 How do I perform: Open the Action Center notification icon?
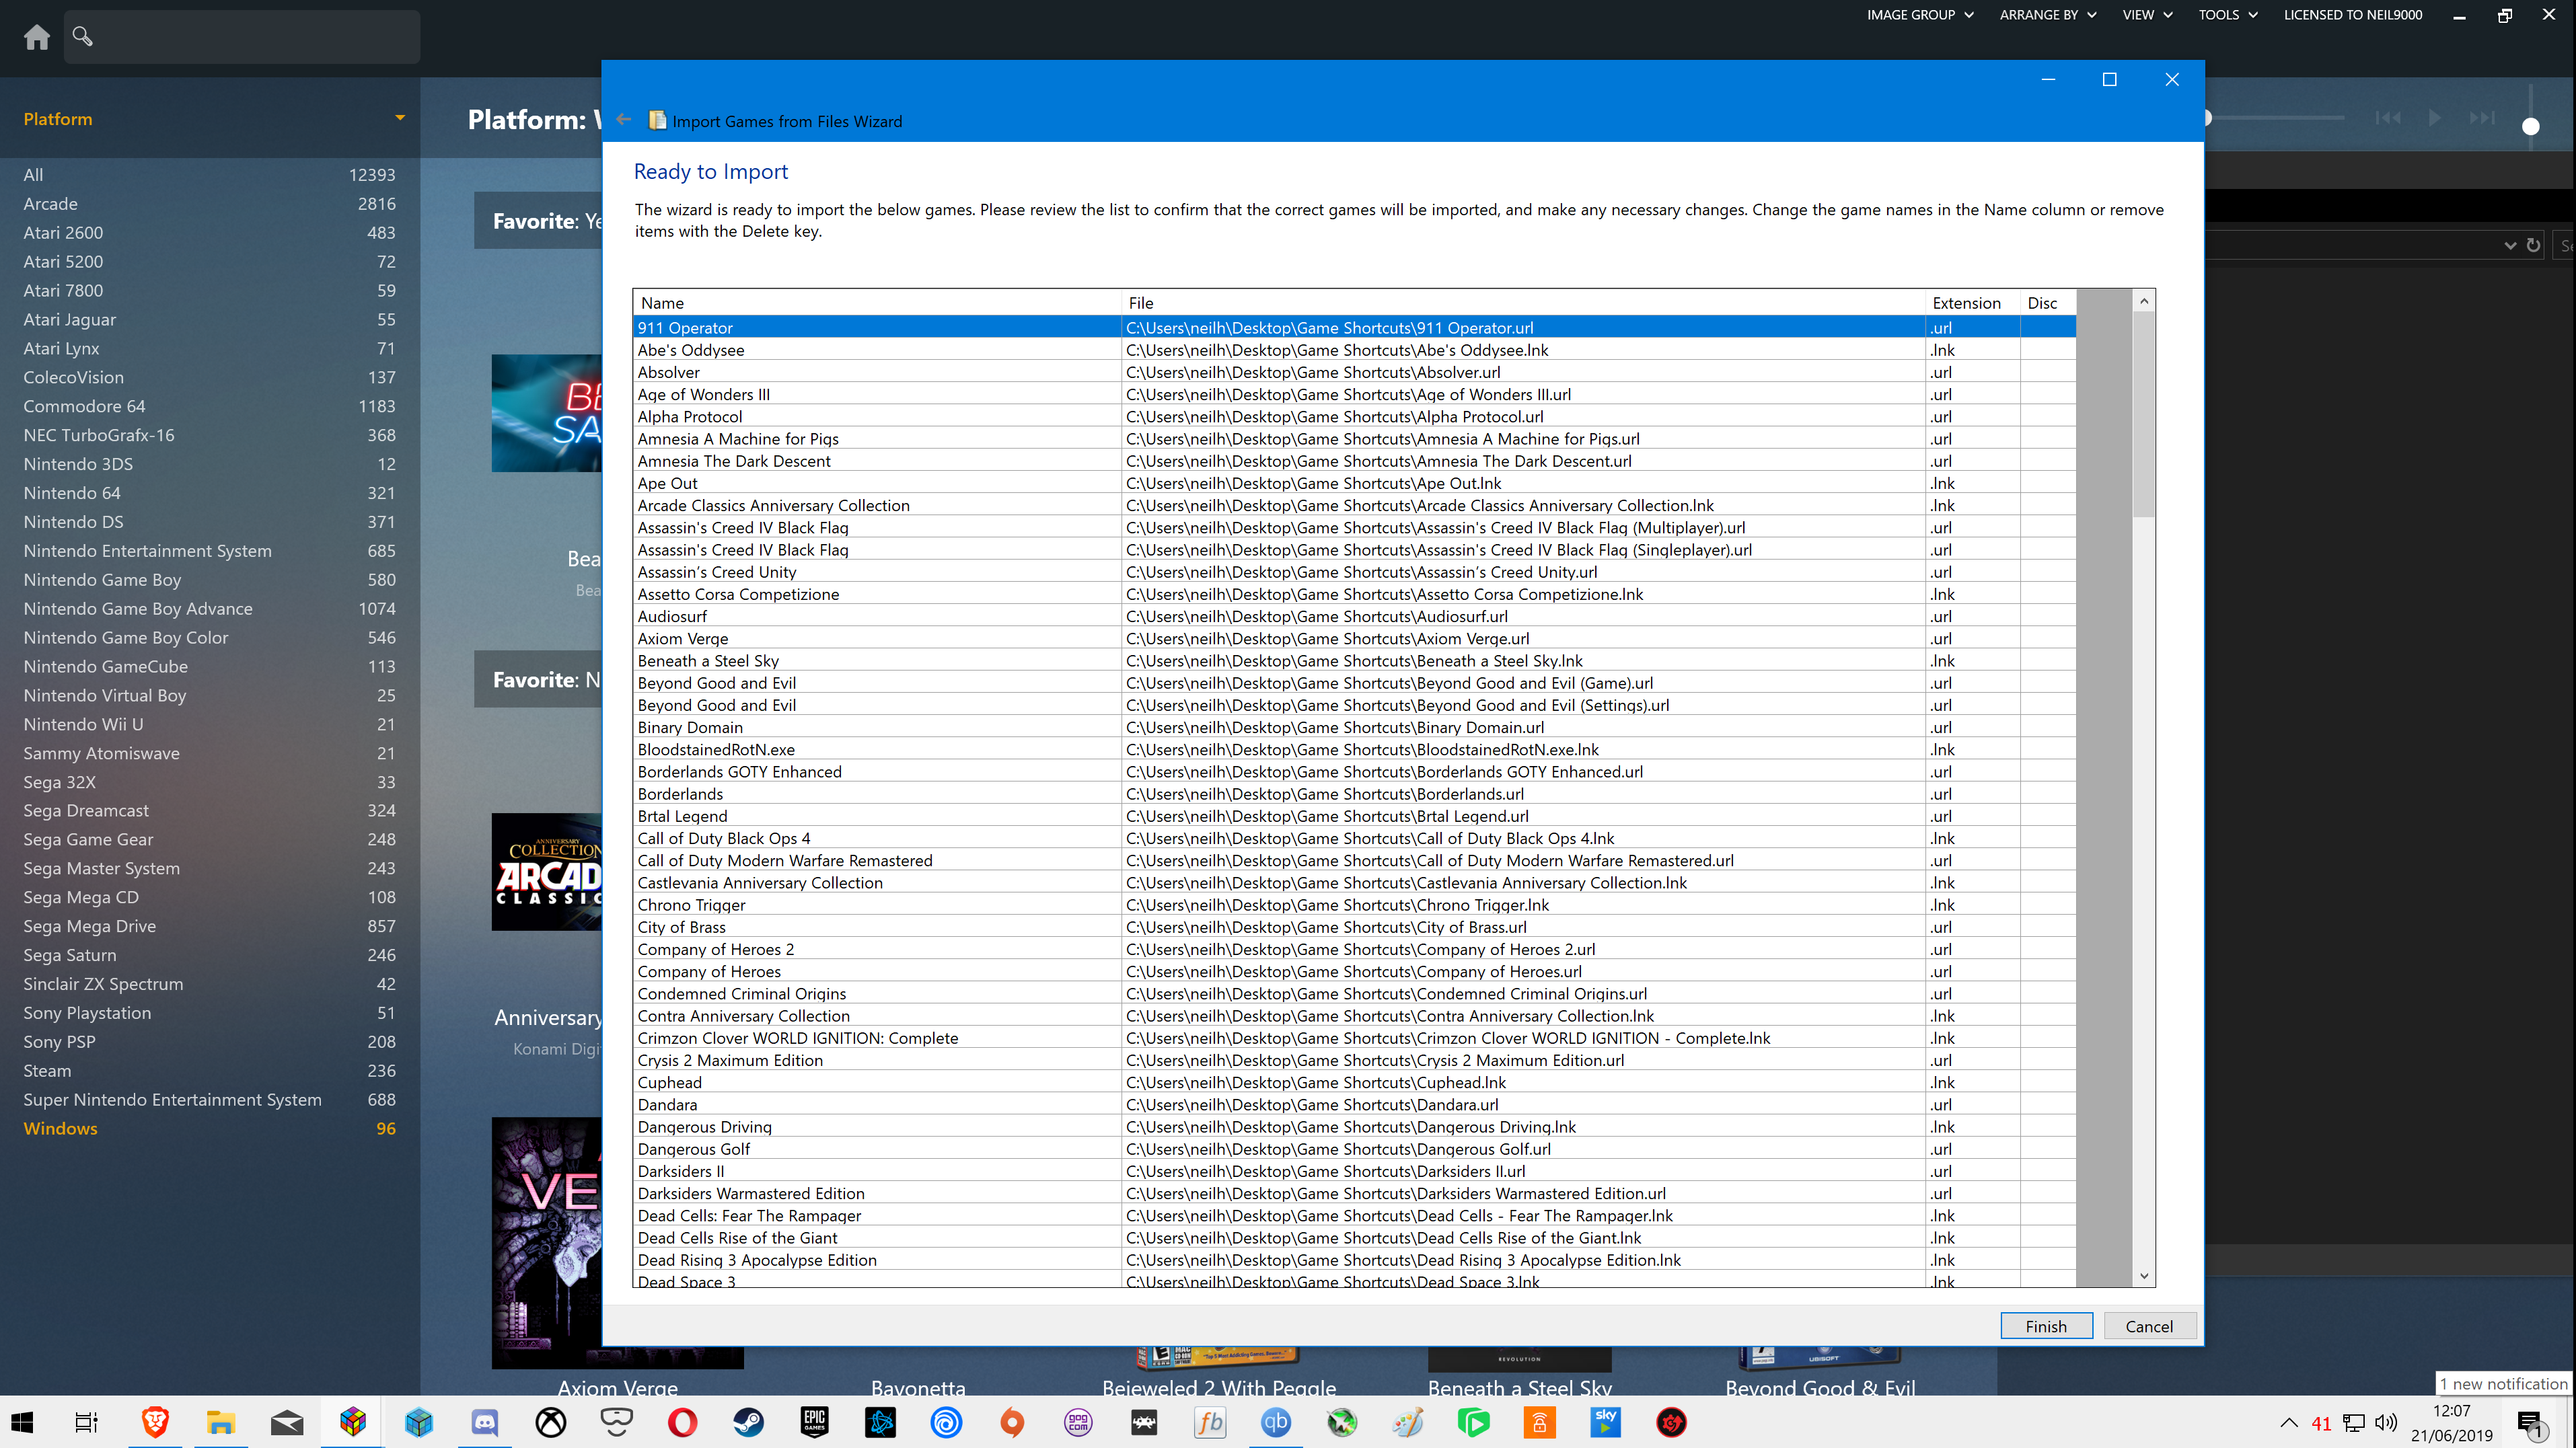pos(2531,1423)
